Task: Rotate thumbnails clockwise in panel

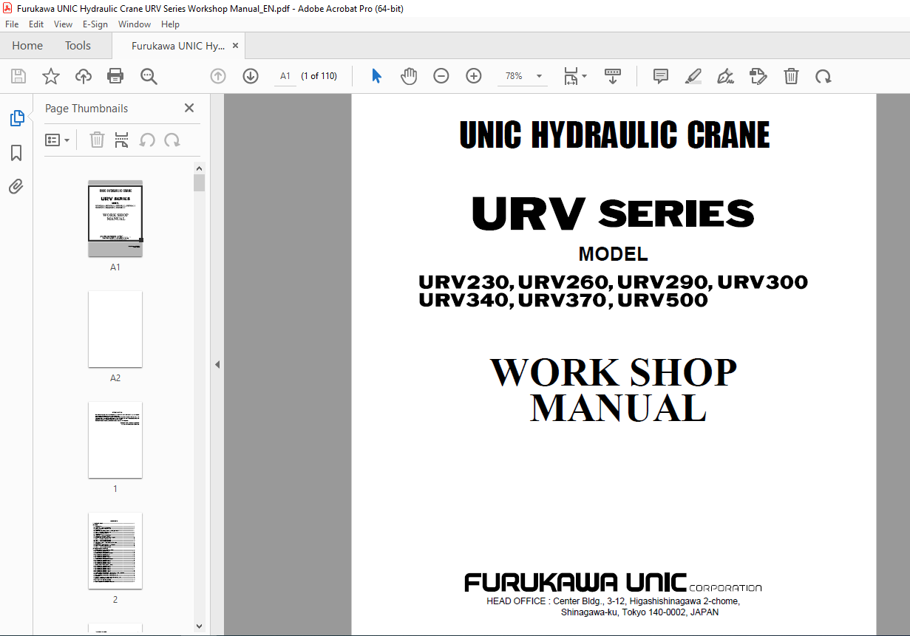Action: (x=172, y=140)
